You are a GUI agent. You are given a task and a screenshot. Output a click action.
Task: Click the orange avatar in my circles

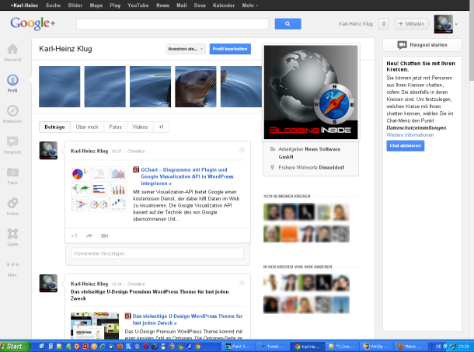(289, 234)
